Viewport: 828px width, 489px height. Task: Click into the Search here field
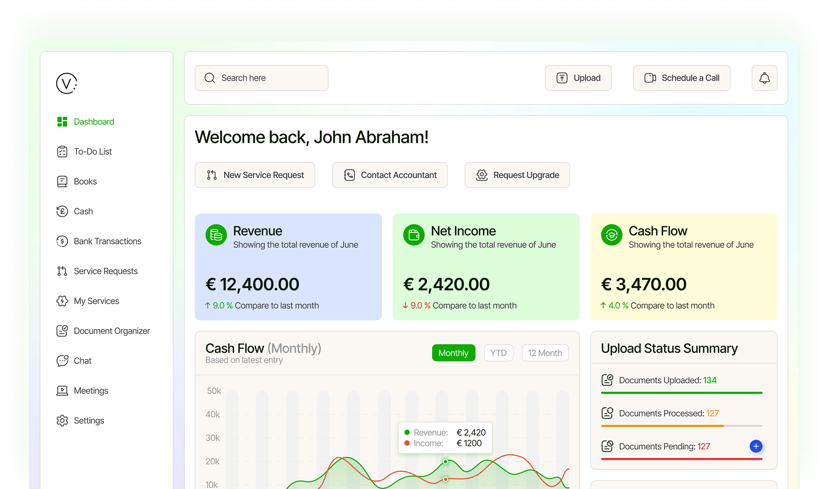[x=261, y=78]
